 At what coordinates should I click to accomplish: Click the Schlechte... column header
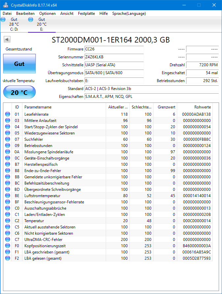click(141, 107)
